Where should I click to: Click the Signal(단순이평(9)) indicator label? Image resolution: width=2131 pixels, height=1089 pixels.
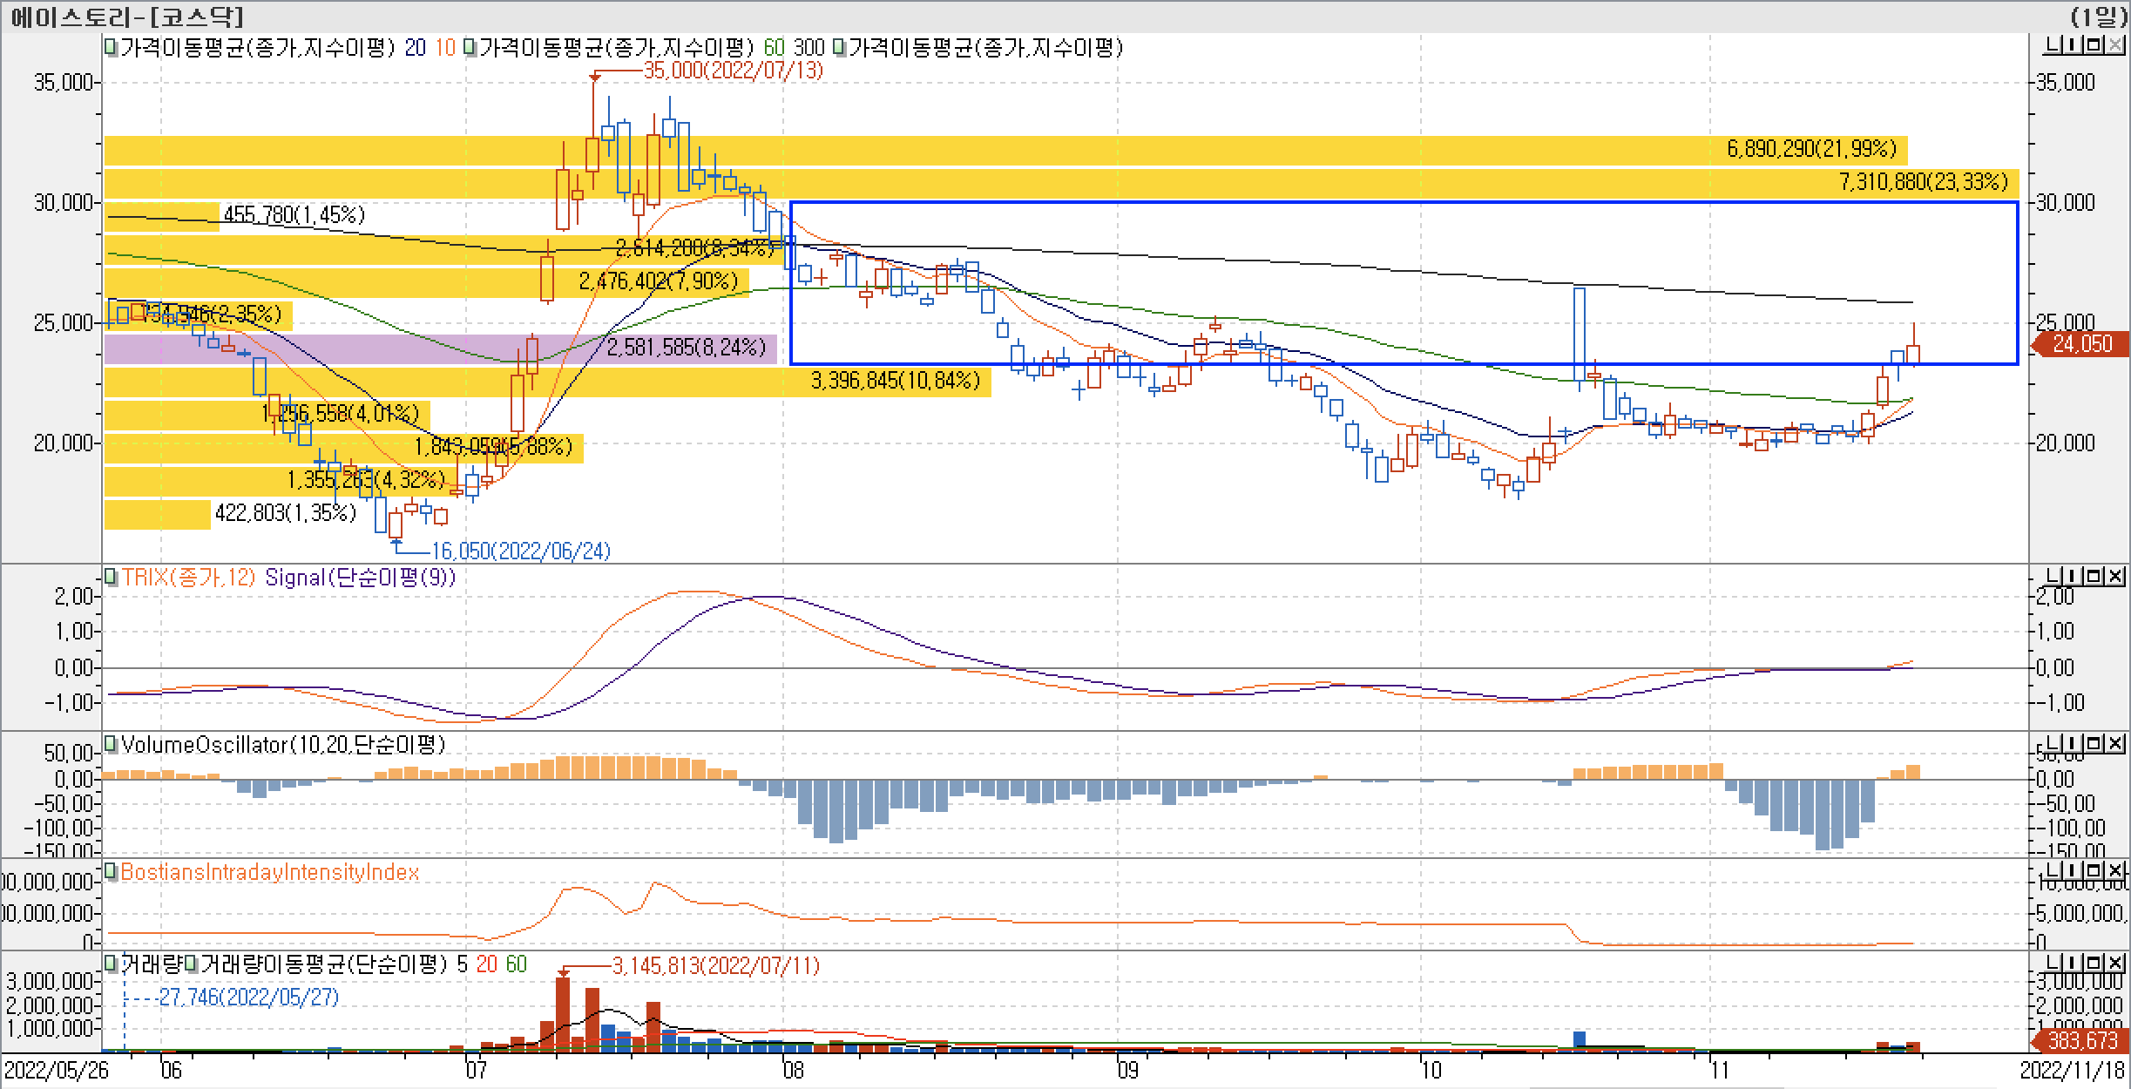coord(360,578)
